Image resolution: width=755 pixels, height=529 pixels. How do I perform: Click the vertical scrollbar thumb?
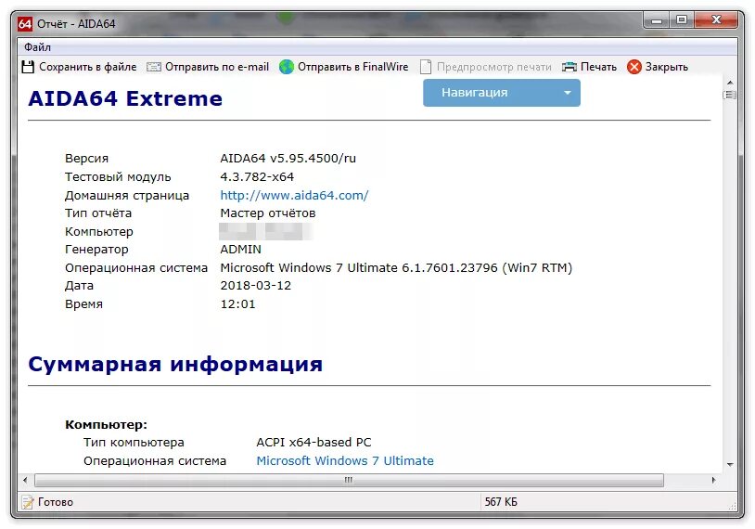coord(730,95)
